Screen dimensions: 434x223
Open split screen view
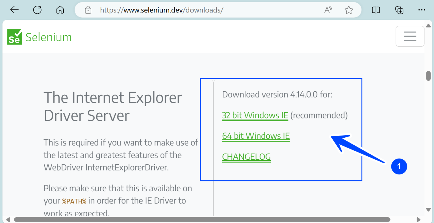[376, 10]
